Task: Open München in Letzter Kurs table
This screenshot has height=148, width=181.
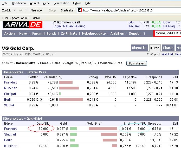Action: [x=11, y=88]
